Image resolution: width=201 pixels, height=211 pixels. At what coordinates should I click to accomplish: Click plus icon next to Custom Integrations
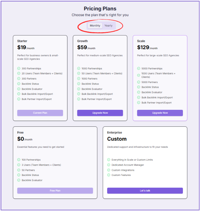109,170
